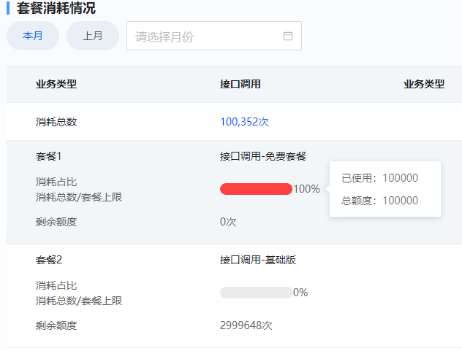This screenshot has width=462, height=351.
Task: Select the 套餐2 row label
Action: pos(49,260)
